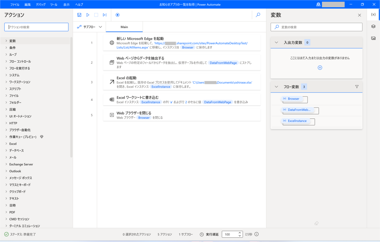This screenshot has height=242, width=380.
Task: Expand the PDF action group
Action: pos(6,212)
